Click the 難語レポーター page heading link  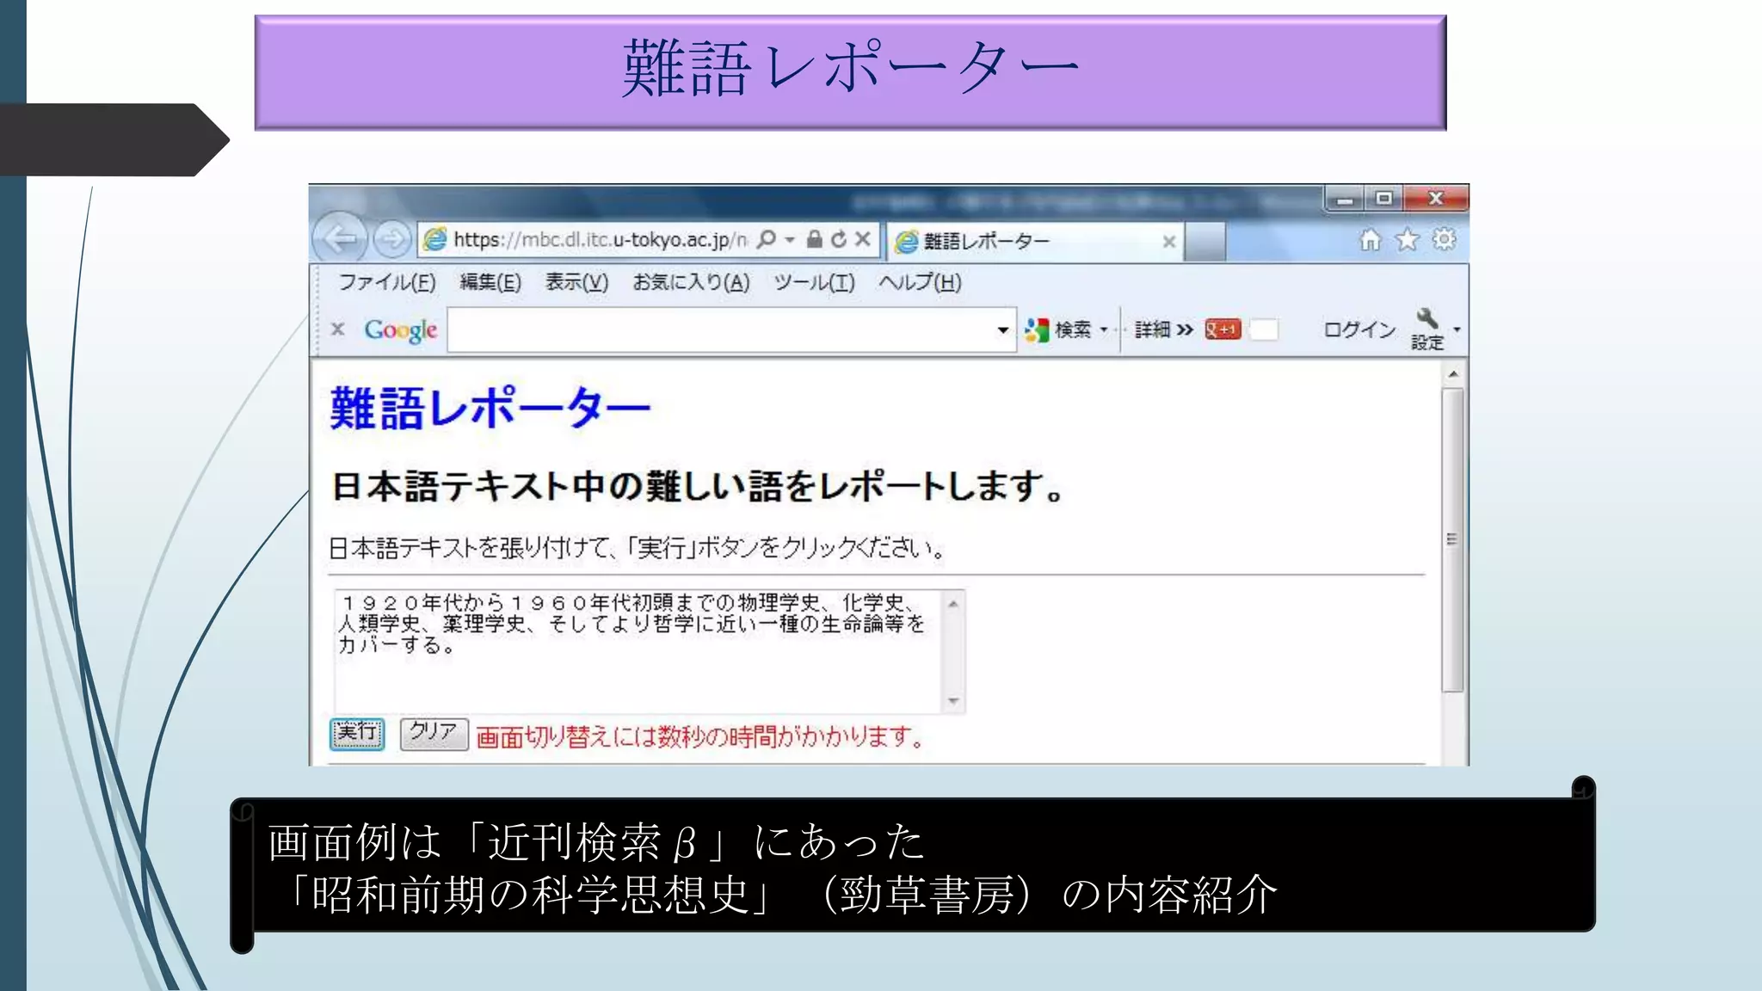coord(490,408)
